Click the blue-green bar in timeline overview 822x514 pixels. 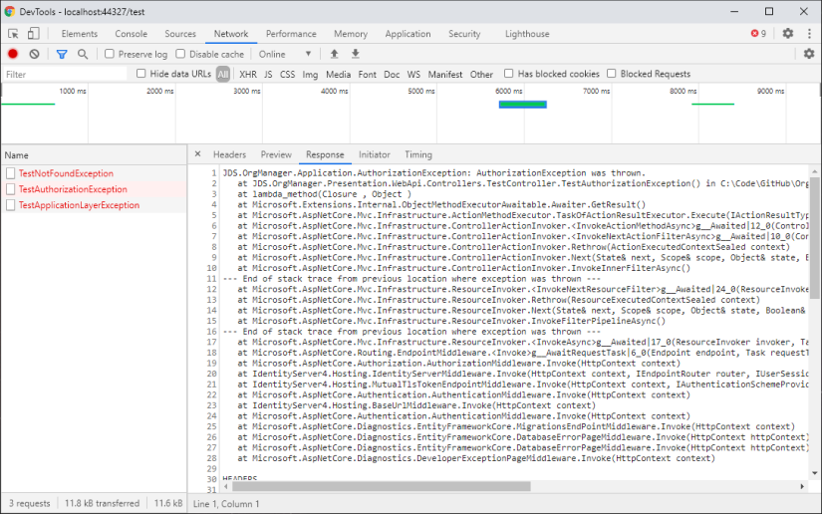click(523, 105)
